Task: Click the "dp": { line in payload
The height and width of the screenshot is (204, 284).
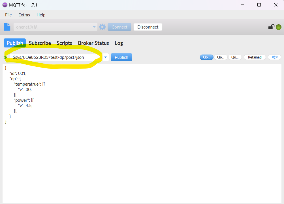Action: click(15, 79)
